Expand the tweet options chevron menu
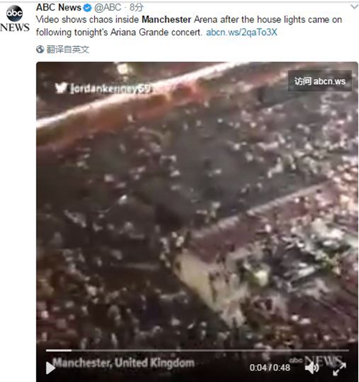This screenshot has height=382, width=359. [355, 6]
